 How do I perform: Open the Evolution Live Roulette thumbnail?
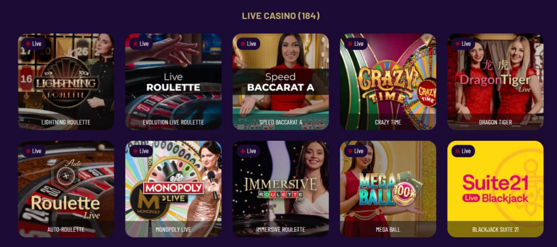coord(174,82)
